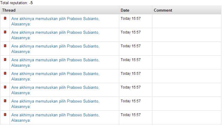Click the red reputation icon in seventh row
This screenshot has width=222, height=125.
coord(5,101)
